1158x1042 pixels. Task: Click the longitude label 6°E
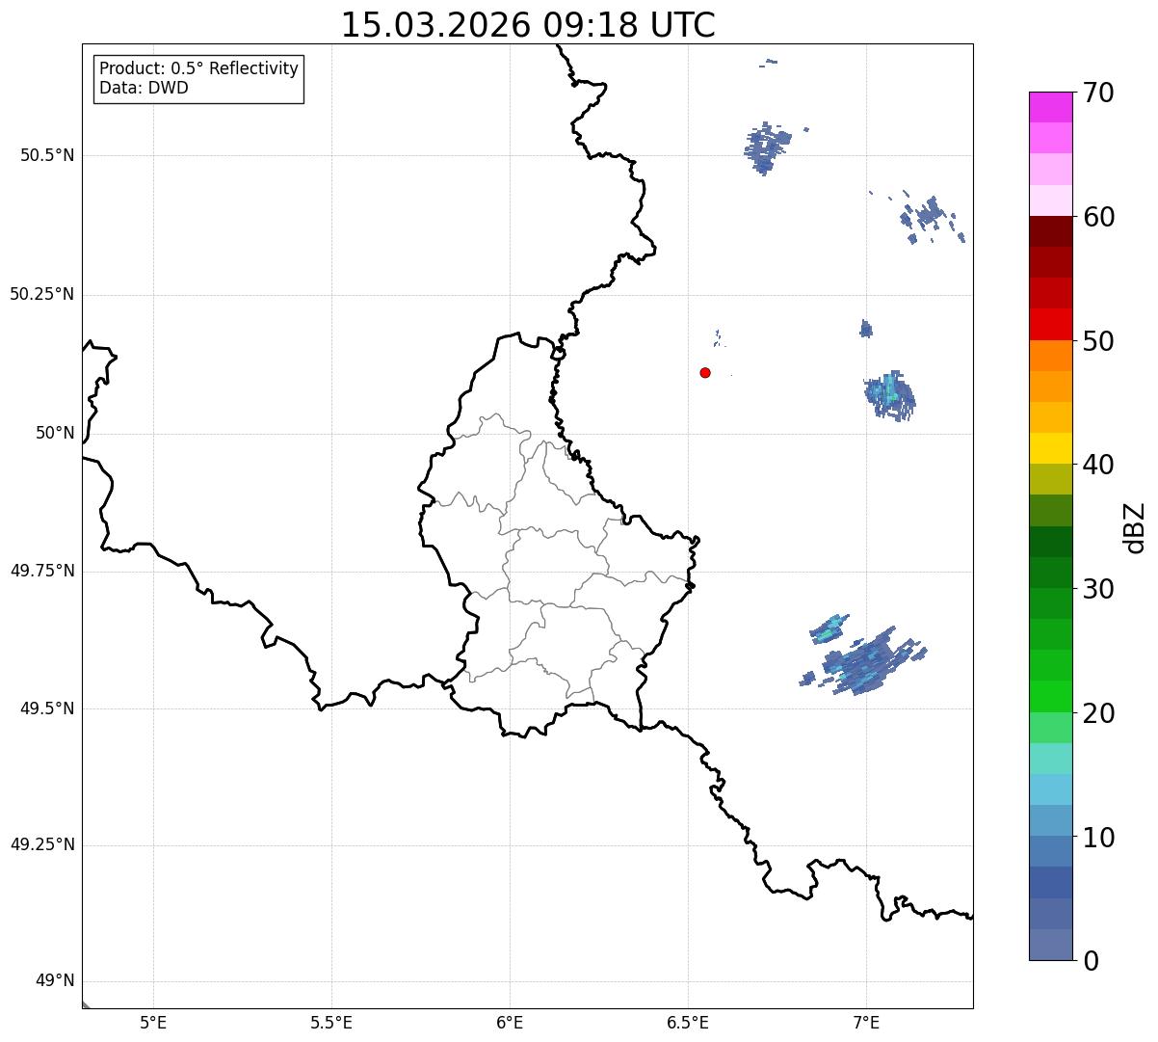pos(510,1023)
